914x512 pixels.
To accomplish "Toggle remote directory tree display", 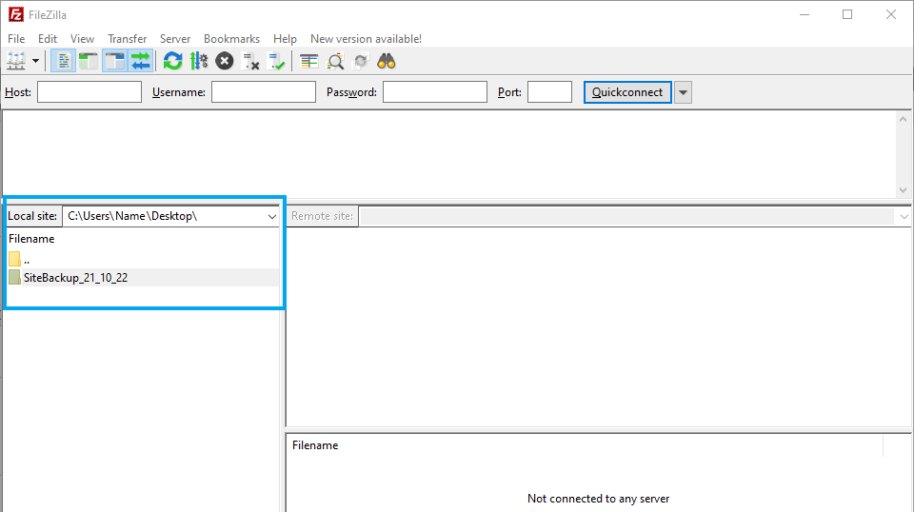I will 115,61.
